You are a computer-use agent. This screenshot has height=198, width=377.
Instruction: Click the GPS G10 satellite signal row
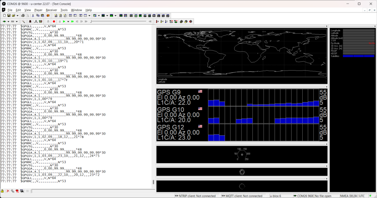click(x=242, y=115)
